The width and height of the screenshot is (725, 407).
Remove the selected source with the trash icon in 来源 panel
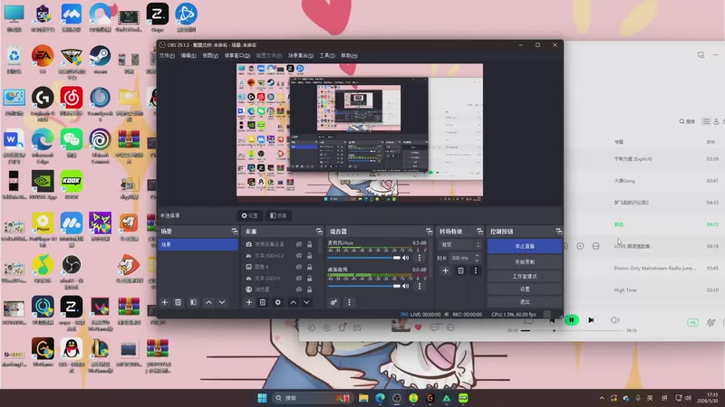[263, 302]
